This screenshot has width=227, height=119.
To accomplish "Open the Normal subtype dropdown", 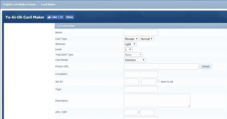I will coord(147,39).
